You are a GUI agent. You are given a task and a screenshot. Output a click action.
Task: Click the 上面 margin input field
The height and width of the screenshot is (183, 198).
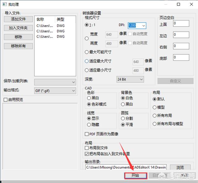point(181,24)
